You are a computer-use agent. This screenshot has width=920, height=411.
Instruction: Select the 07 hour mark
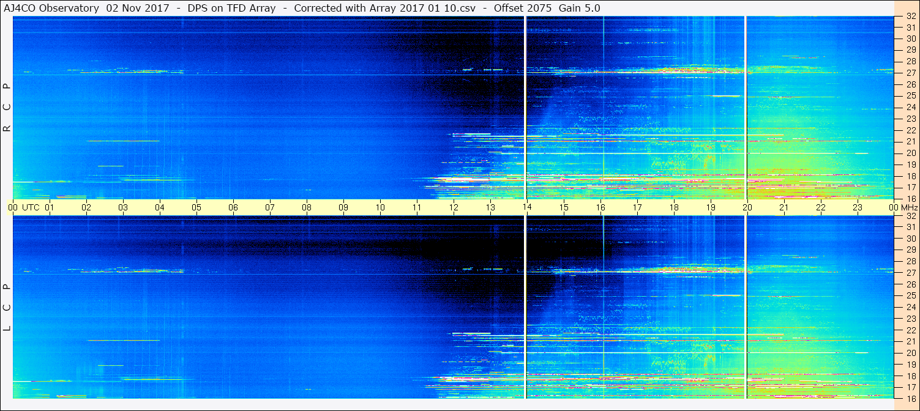click(270, 207)
